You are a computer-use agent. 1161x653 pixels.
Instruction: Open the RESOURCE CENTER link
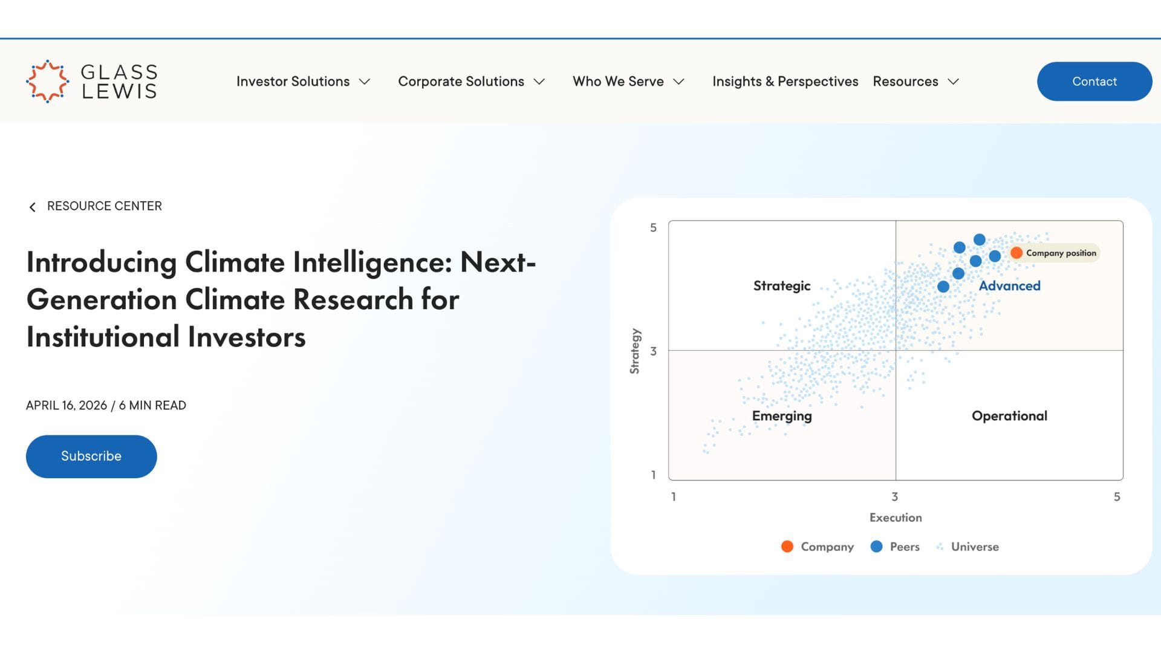tap(105, 206)
